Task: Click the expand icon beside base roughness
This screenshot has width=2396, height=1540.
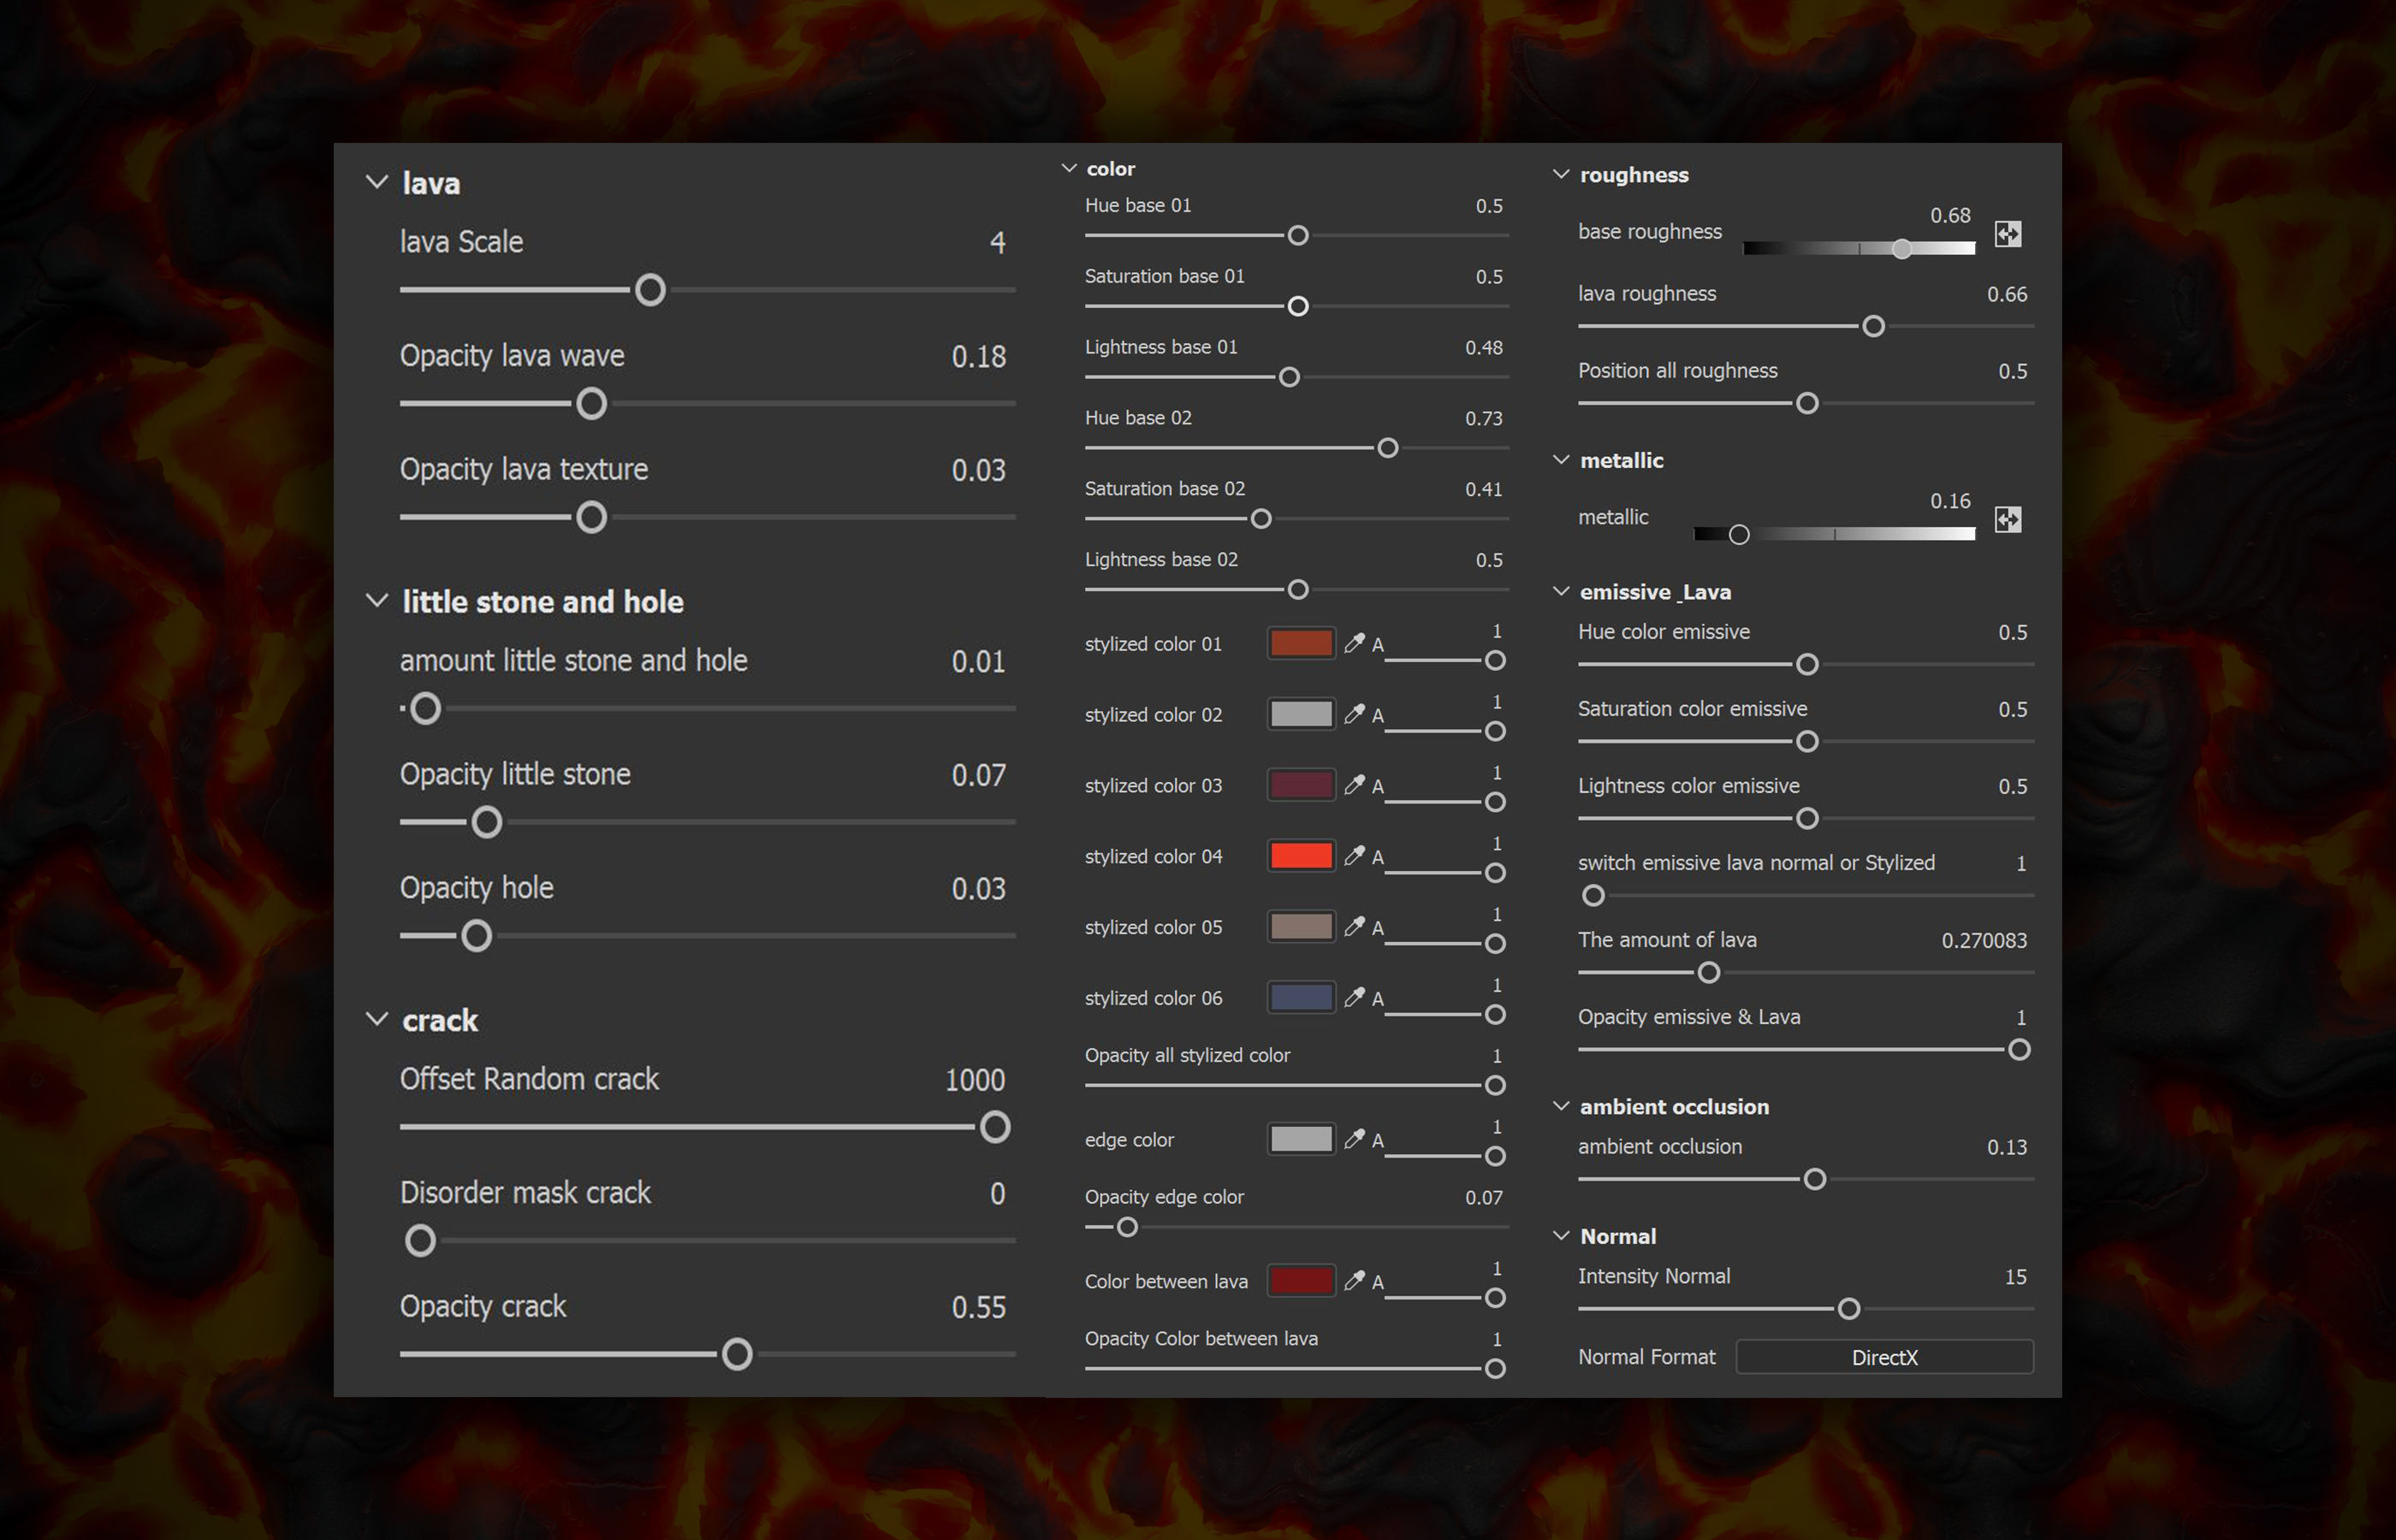Action: click(x=2007, y=234)
